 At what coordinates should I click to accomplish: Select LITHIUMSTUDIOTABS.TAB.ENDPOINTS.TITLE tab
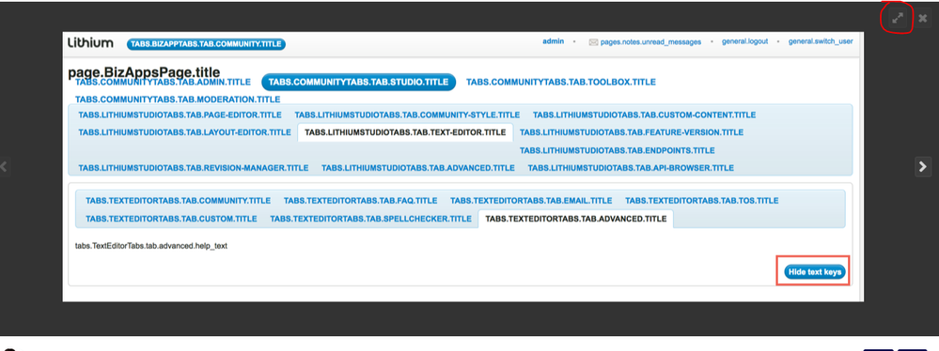click(x=617, y=151)
